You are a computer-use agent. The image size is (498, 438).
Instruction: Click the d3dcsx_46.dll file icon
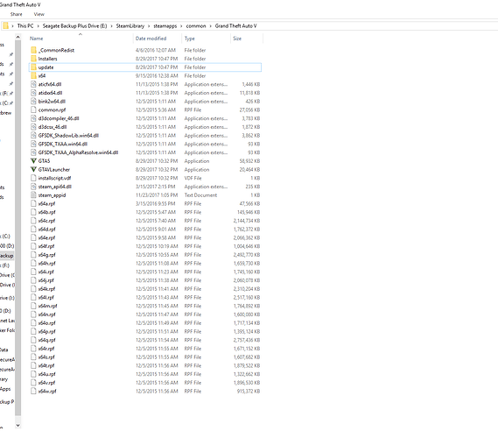click(x=33, y=127)
